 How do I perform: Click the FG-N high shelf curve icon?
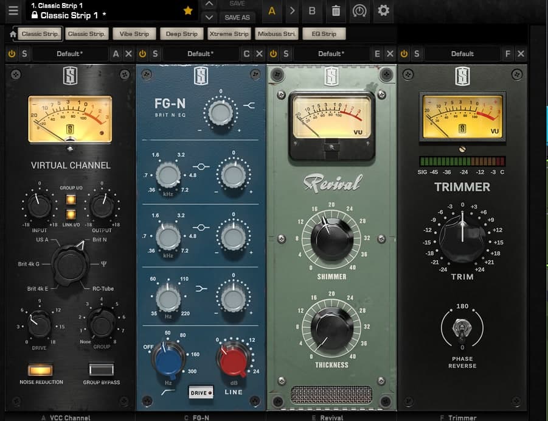[249, 105]
